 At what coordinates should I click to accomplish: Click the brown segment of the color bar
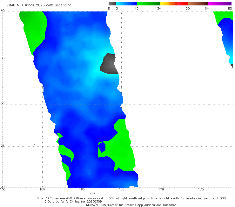pos(198,4)
